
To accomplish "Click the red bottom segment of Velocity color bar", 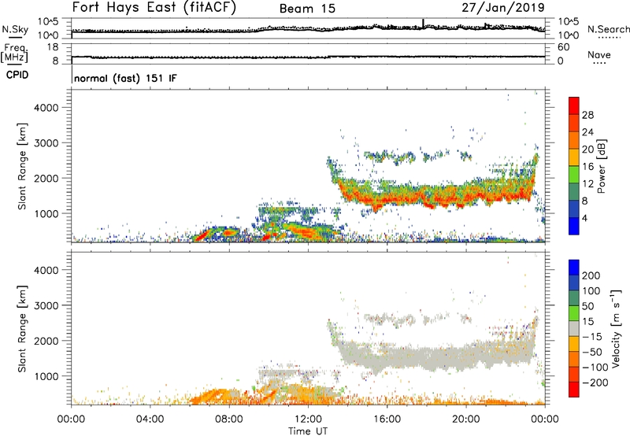I will (x=574, y=390).
